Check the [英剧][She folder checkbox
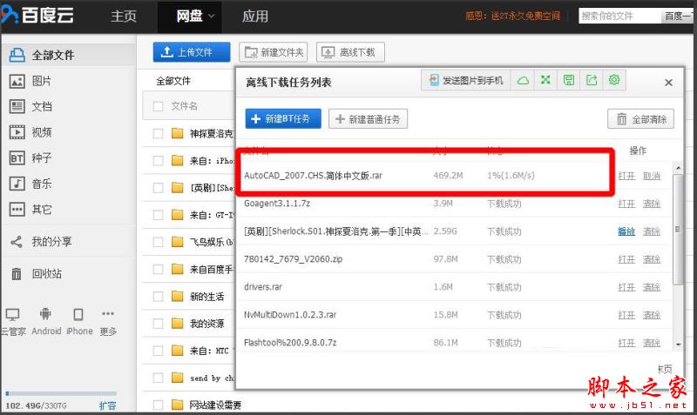Viewport: 697px width, 415px height. point(158,188)
